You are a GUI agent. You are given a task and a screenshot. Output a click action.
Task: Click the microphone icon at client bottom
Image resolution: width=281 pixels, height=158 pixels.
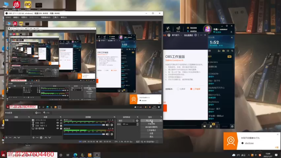click(x=217, y=126)
